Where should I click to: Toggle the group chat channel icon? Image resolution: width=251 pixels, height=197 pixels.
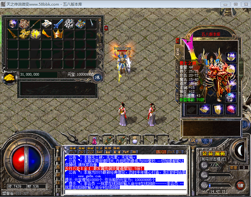pos(58,167)
